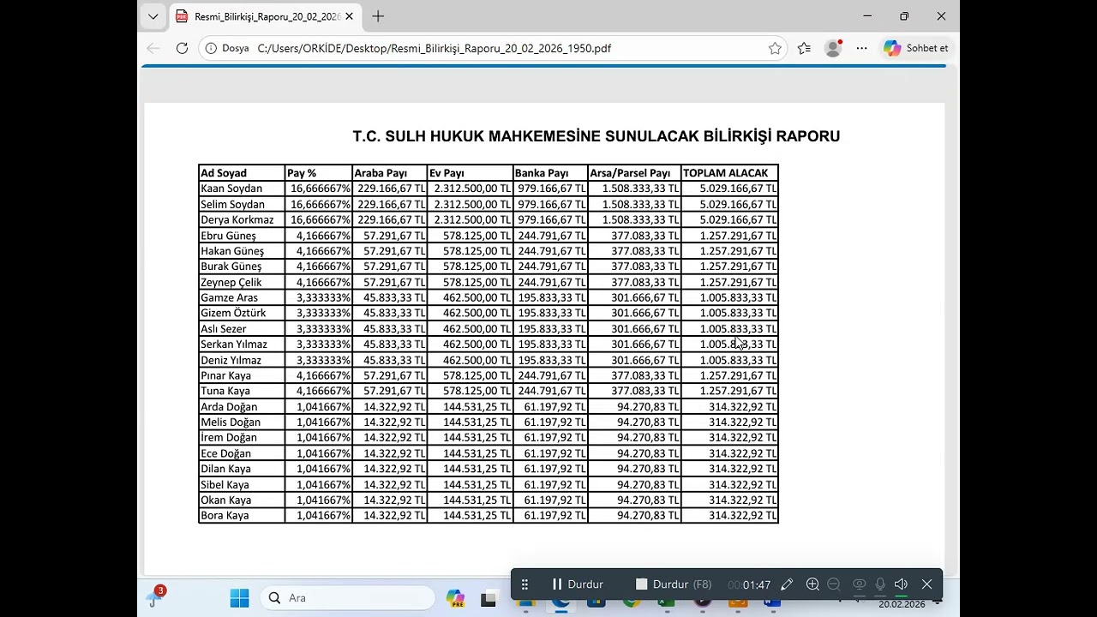1097x617 pixels.
Task: Pause recording with the left Durdur button
Action: tap(578, 584)
